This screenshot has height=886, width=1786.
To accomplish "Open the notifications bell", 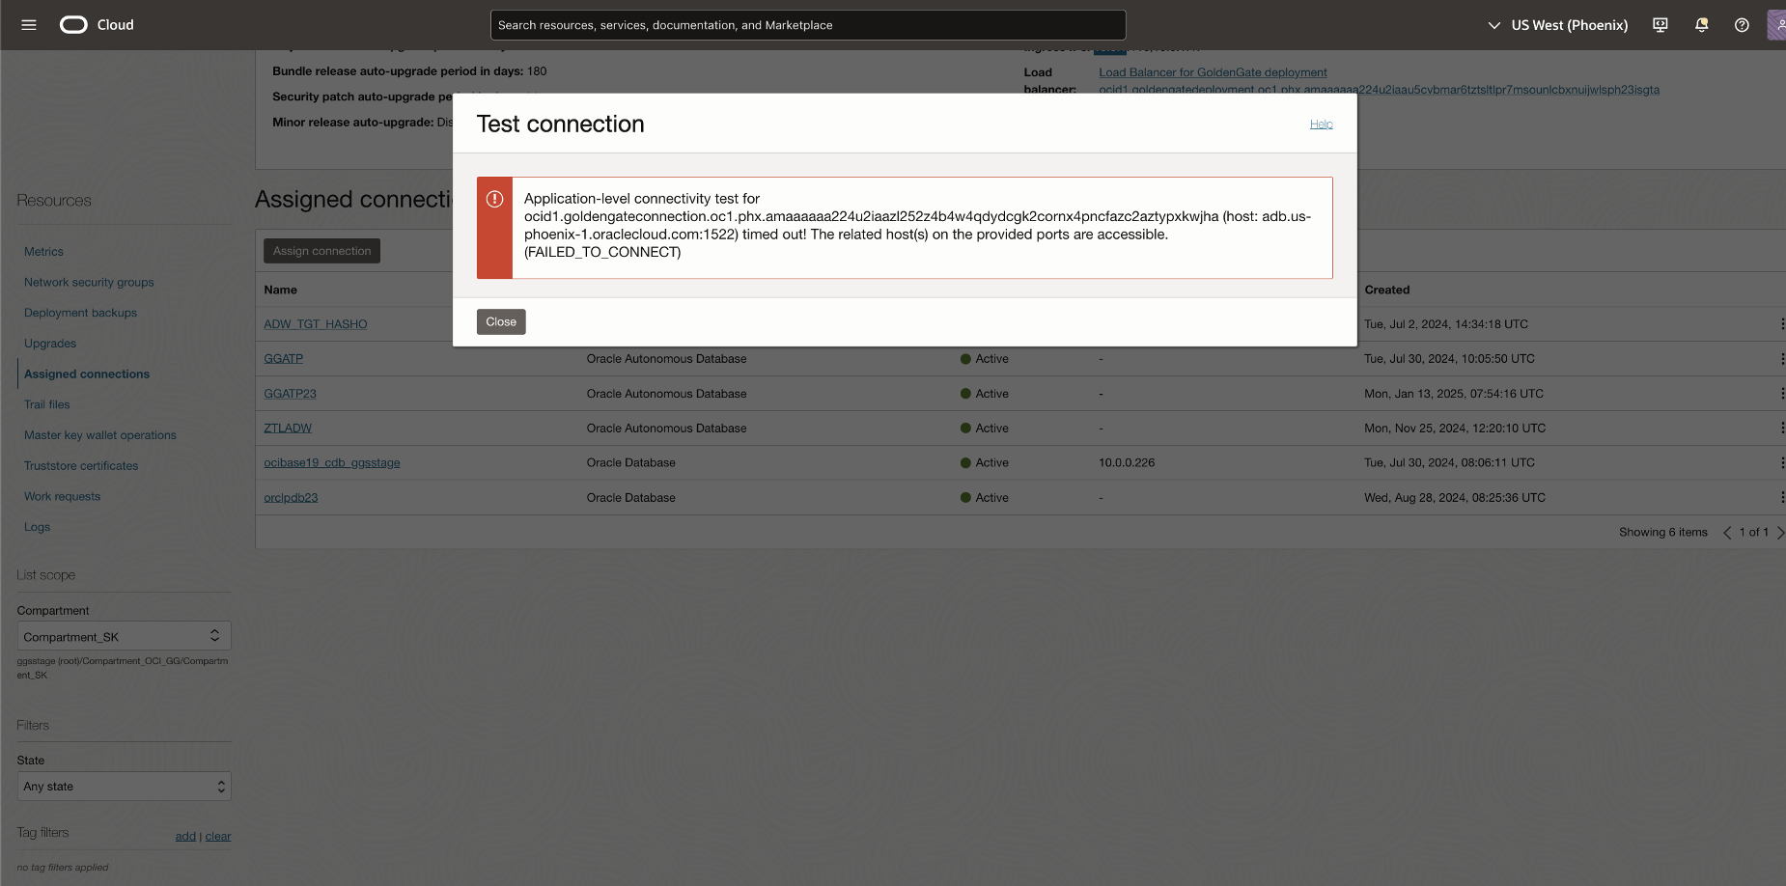I will [x=1702, y=25].
